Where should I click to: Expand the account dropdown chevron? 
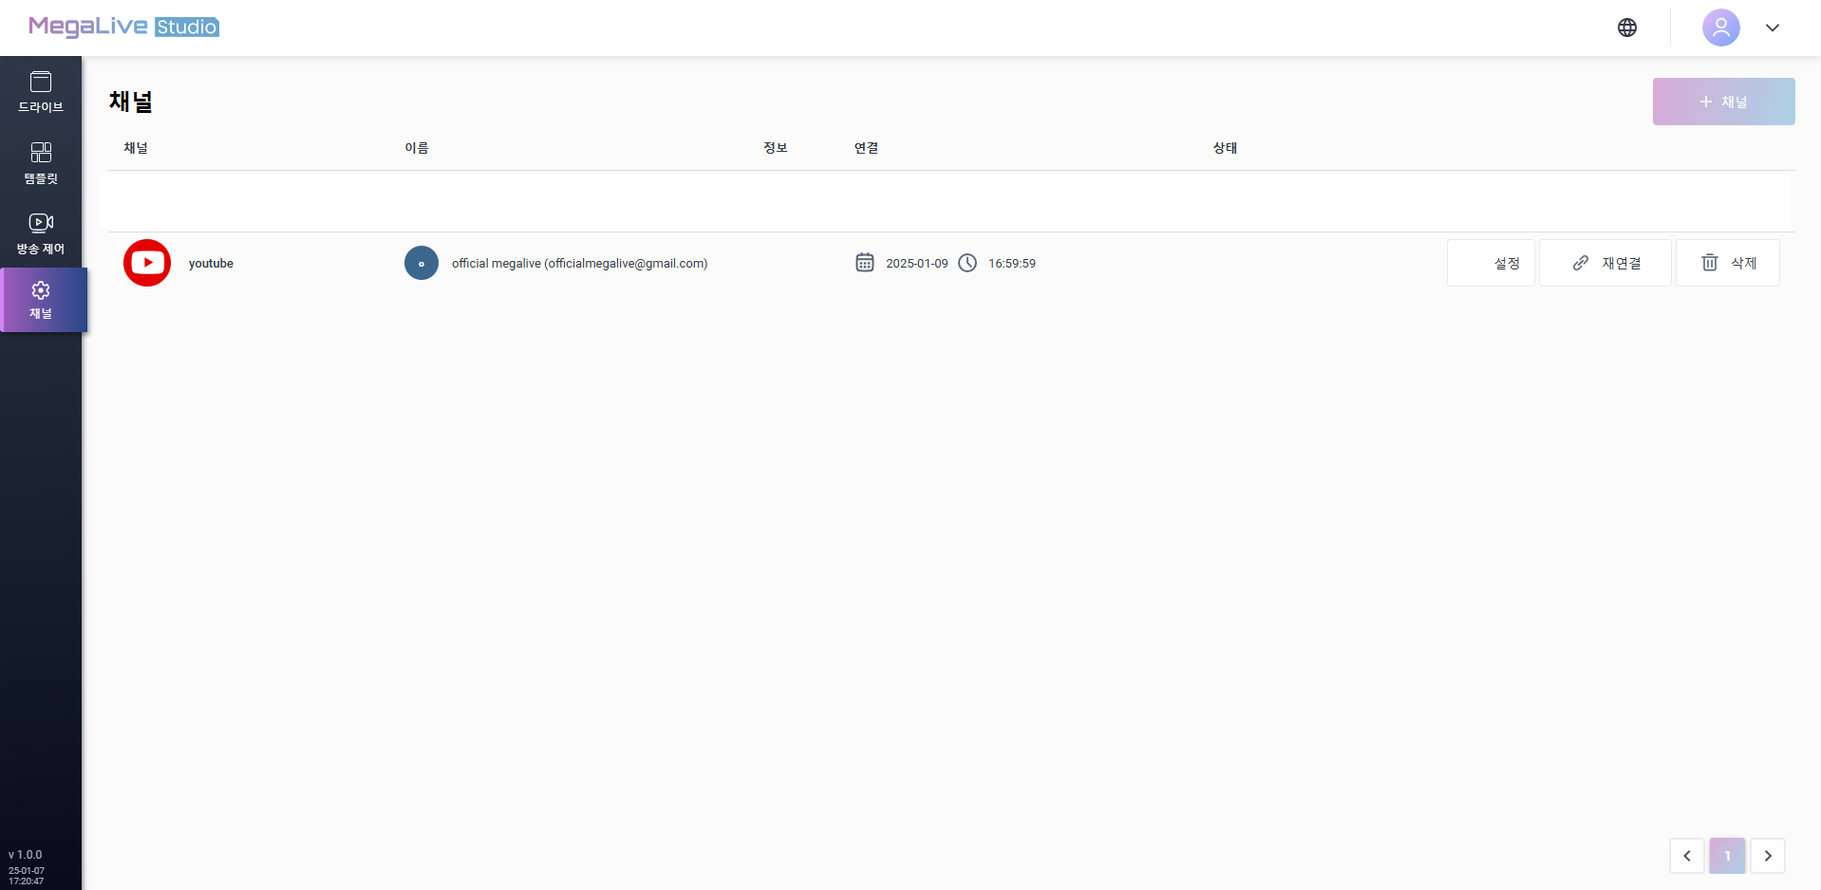coord(1773,28)
